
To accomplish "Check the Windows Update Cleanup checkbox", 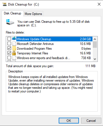I will pyautogui.click(x=9, y=39).
